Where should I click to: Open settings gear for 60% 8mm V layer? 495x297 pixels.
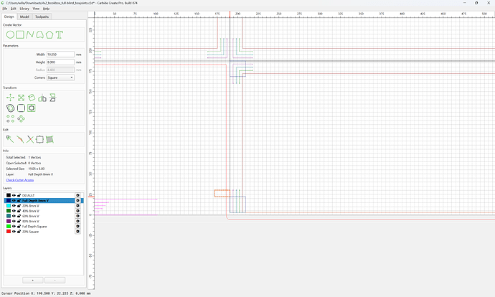click(77, 216)
